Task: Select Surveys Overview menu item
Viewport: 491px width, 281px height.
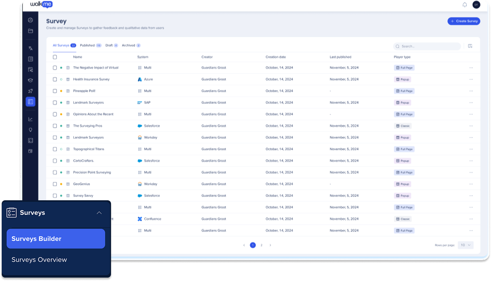Action: (x=39, y=260)
